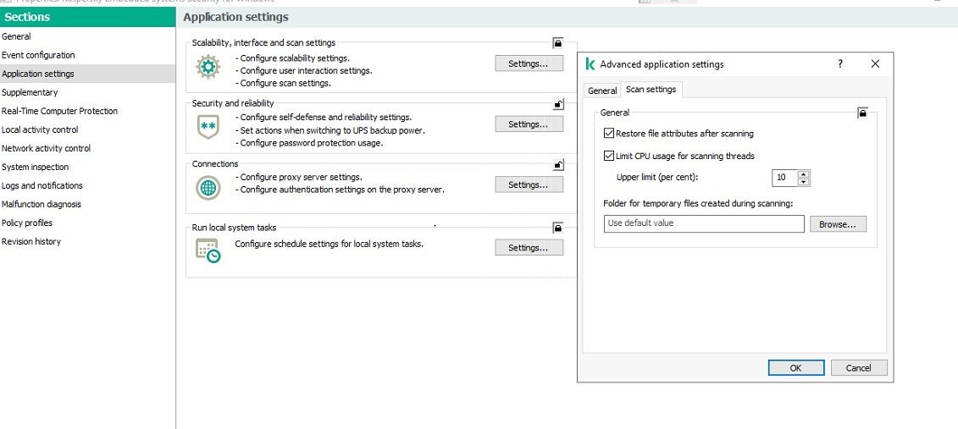
Task: Switch to the General tab in Advanced settings
Action: [602, 91]
